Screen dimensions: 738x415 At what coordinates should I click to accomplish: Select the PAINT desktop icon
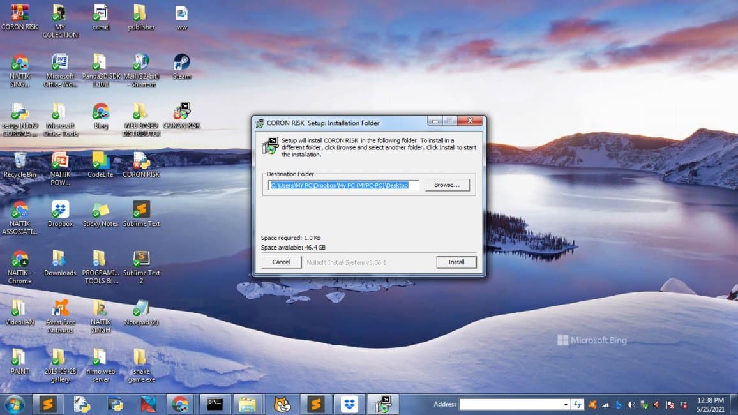[20, 361]
